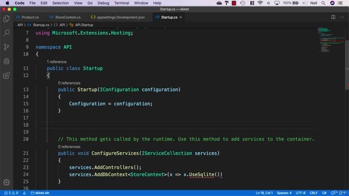This screenshot has height=196, width=349.
Task: Click 'StoreContext' in line 24
Action: tap(147, 174)
